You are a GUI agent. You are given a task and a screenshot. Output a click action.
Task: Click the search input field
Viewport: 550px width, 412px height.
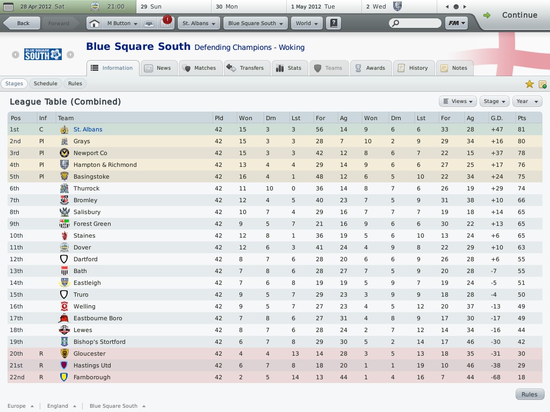[x=415, y=24]
